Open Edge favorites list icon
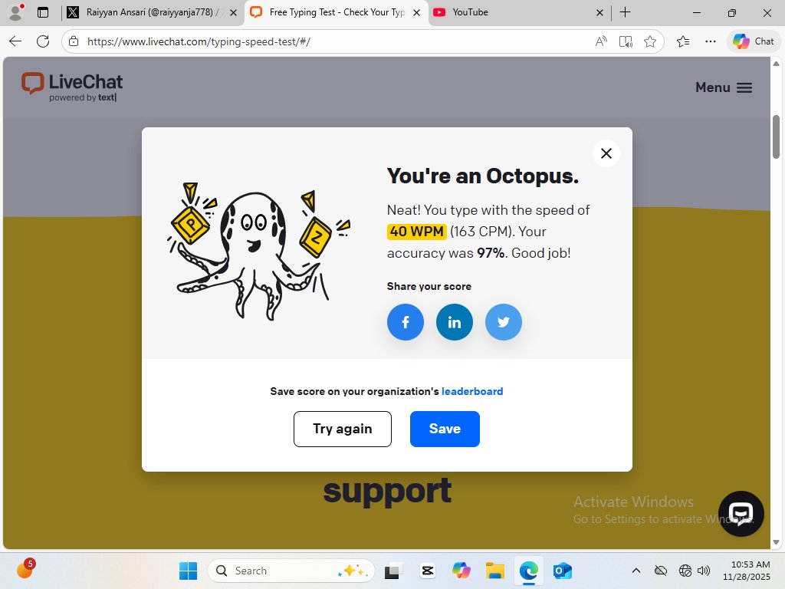Image resolution: width=785 pixels, height=589 pixels. coord(682,41)
